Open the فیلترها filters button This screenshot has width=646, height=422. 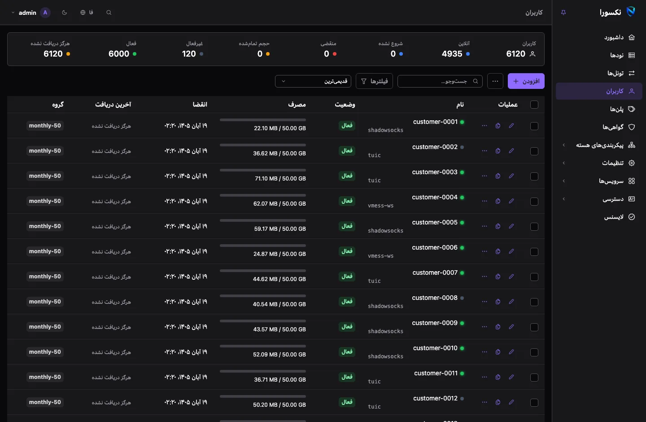(x=374, y=81)
